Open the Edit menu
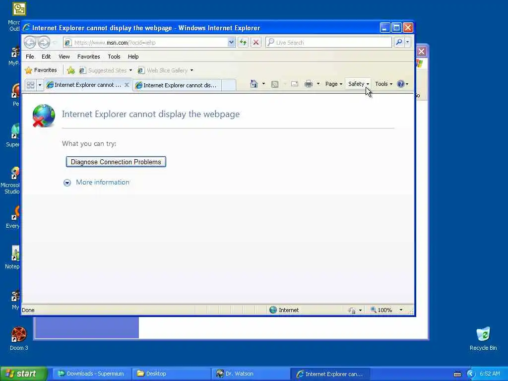The height and width of the screenshot is (381, 508). 46,57
